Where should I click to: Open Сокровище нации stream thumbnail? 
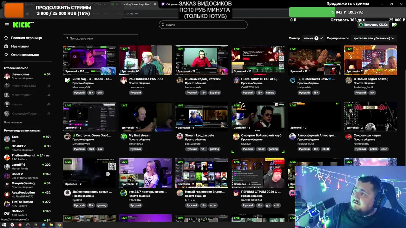coord(370,117)
